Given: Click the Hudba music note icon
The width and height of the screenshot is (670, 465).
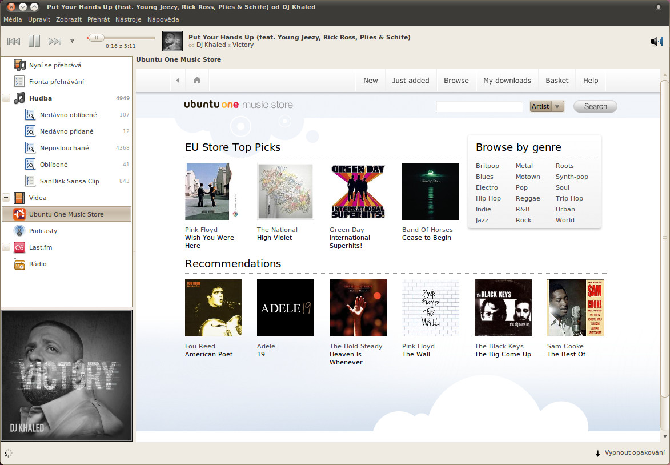Looking at the screenshot, I should [x=19, y=98].
